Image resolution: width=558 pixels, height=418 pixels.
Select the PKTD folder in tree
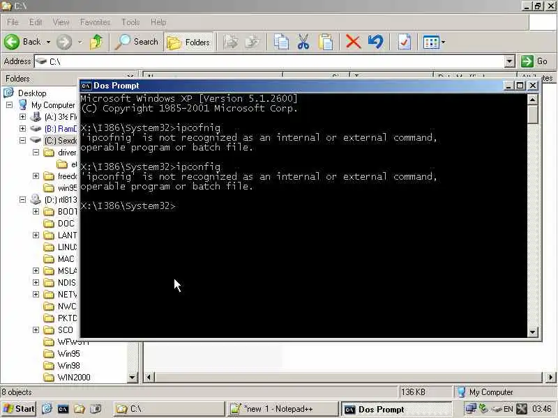pos(67,318)
